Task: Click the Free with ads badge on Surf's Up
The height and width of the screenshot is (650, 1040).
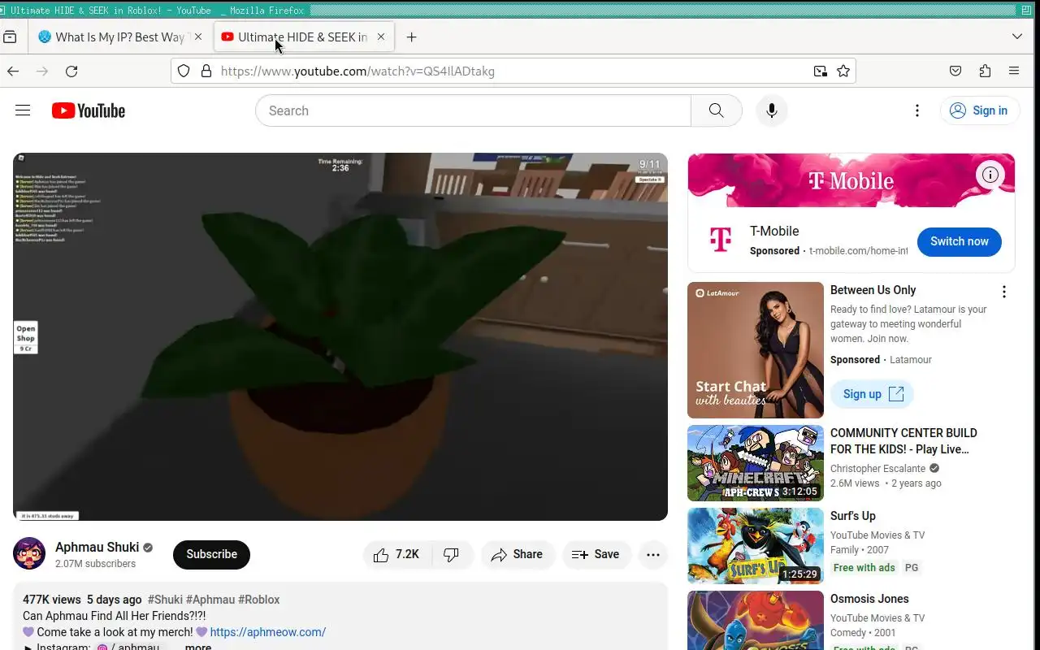Action: pyautogui.click(x=864, y=568)
